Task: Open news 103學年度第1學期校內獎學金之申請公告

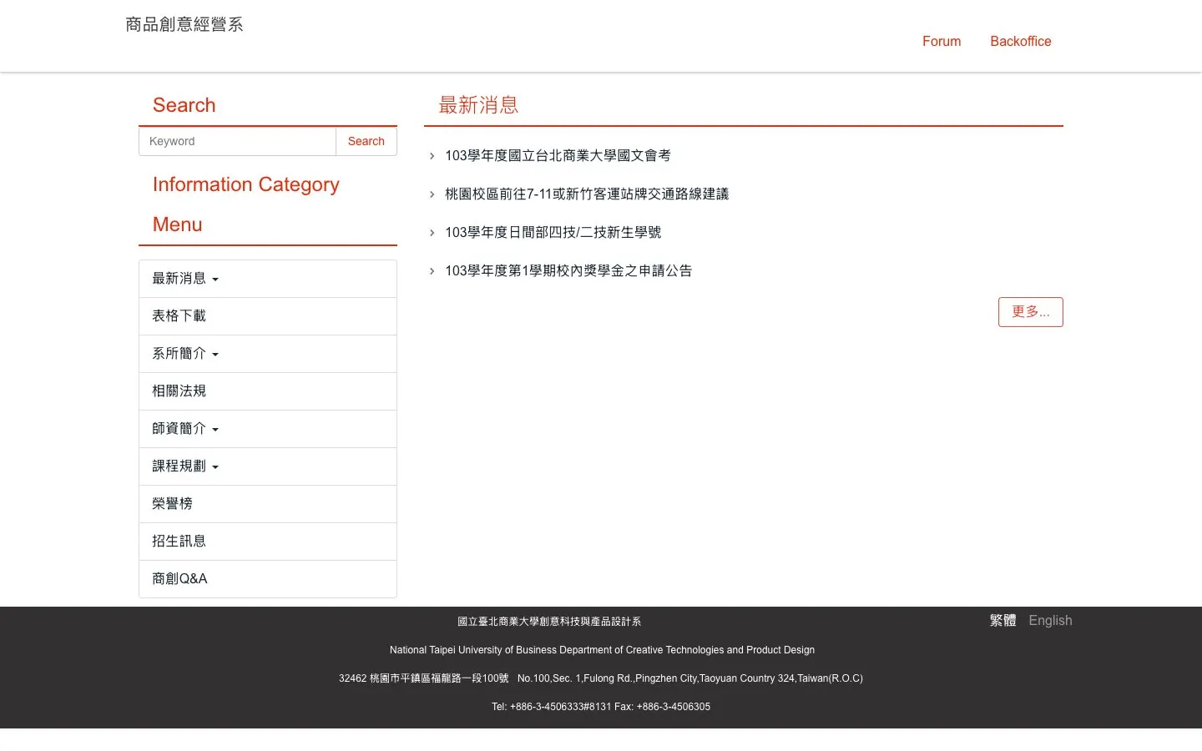Action: point(568,270)
